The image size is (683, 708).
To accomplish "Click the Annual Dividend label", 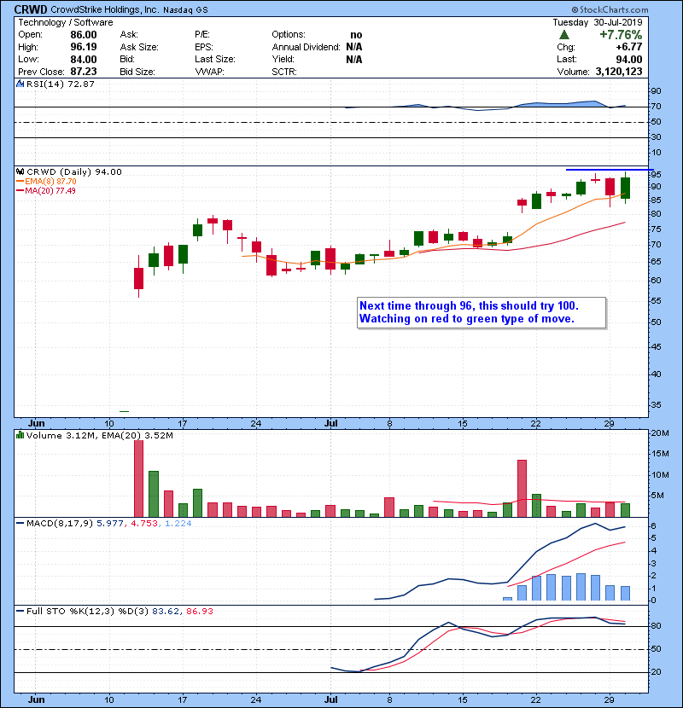I will pos(306,47).
